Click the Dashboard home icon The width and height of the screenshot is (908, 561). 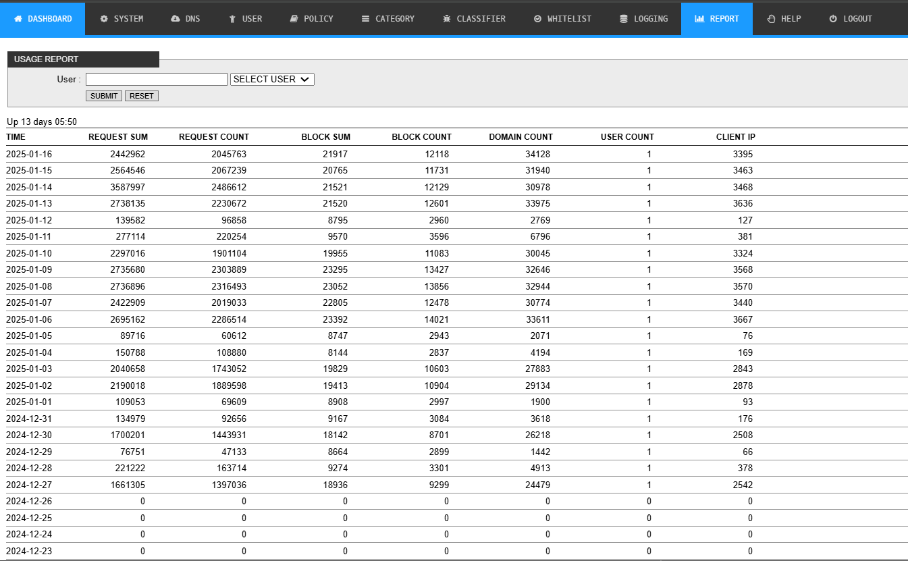coord(18,19)
